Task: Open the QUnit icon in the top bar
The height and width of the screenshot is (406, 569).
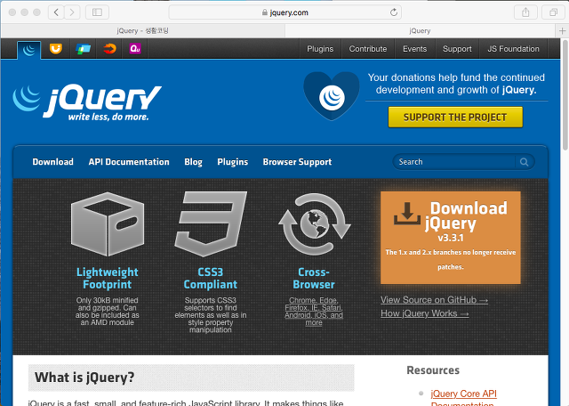Action: (135, 49)
